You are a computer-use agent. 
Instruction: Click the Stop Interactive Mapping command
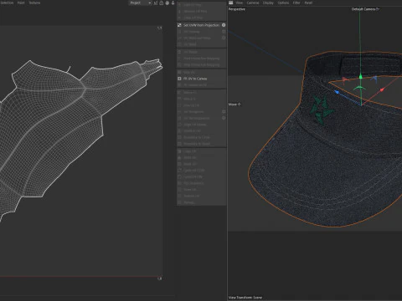click(x=202, y=65)
